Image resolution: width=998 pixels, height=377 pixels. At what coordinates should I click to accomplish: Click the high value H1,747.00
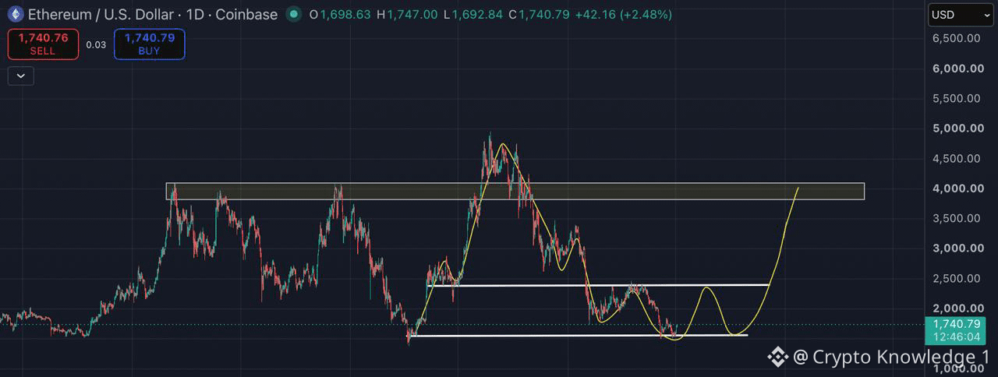[407, 14]
